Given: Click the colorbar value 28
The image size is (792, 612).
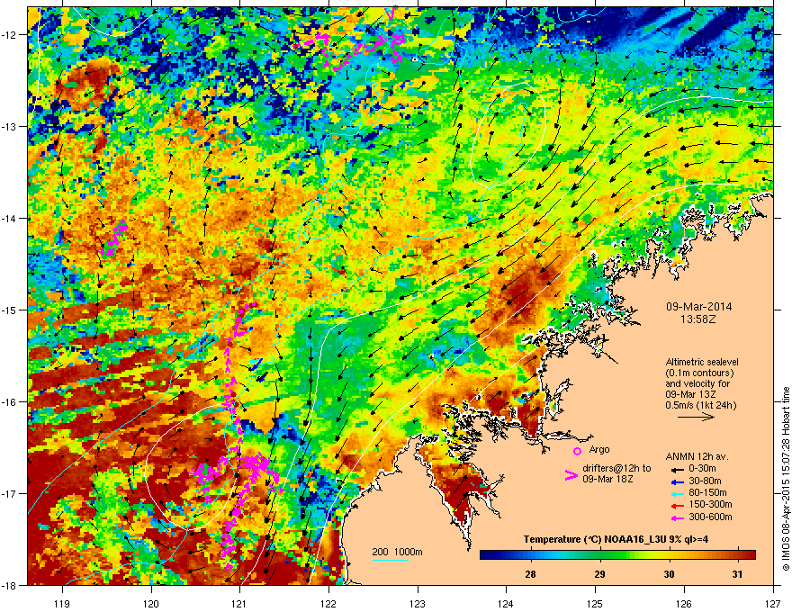Looking at the screenshot, I should click(x=530, y=574).
